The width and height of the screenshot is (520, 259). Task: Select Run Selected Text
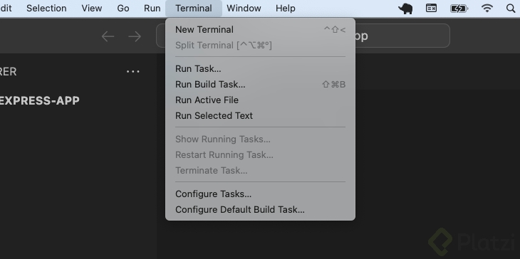coord(260,115)
